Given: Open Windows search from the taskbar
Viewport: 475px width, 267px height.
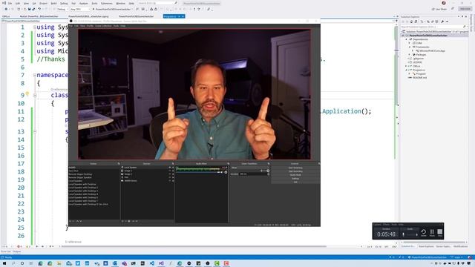Looking at the screenshot, I should click(13, 263).
